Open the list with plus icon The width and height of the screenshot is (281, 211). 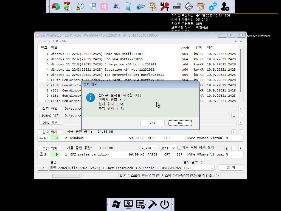click(140, 204)
